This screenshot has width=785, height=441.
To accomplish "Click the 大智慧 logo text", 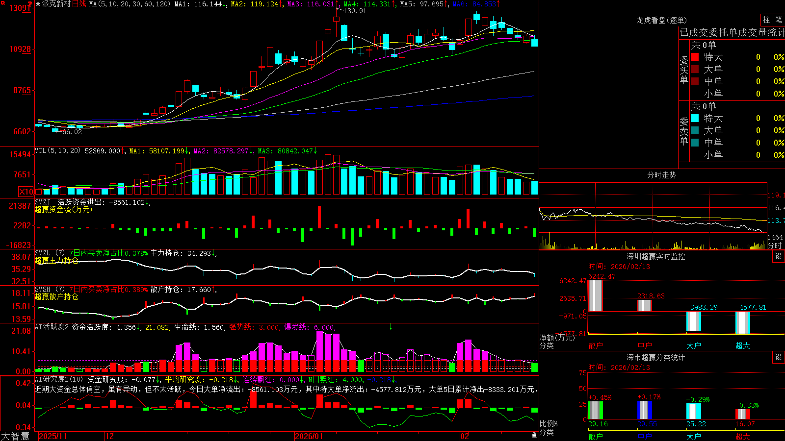I will 15,436.
